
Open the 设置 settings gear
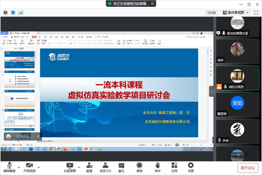(191, 167)
